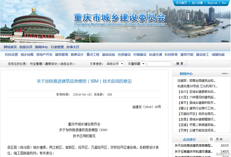Select 勘察设计 in the sub navigation
This screenshot has width=231, height=157.
click(77, 55)
